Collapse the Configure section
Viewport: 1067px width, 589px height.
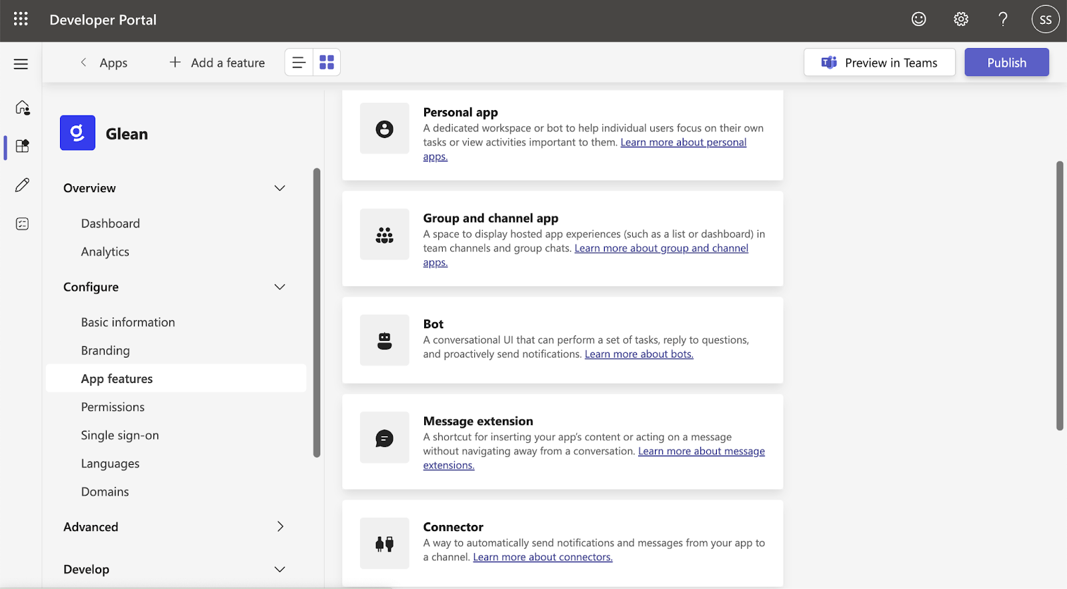tap(279, 287)
